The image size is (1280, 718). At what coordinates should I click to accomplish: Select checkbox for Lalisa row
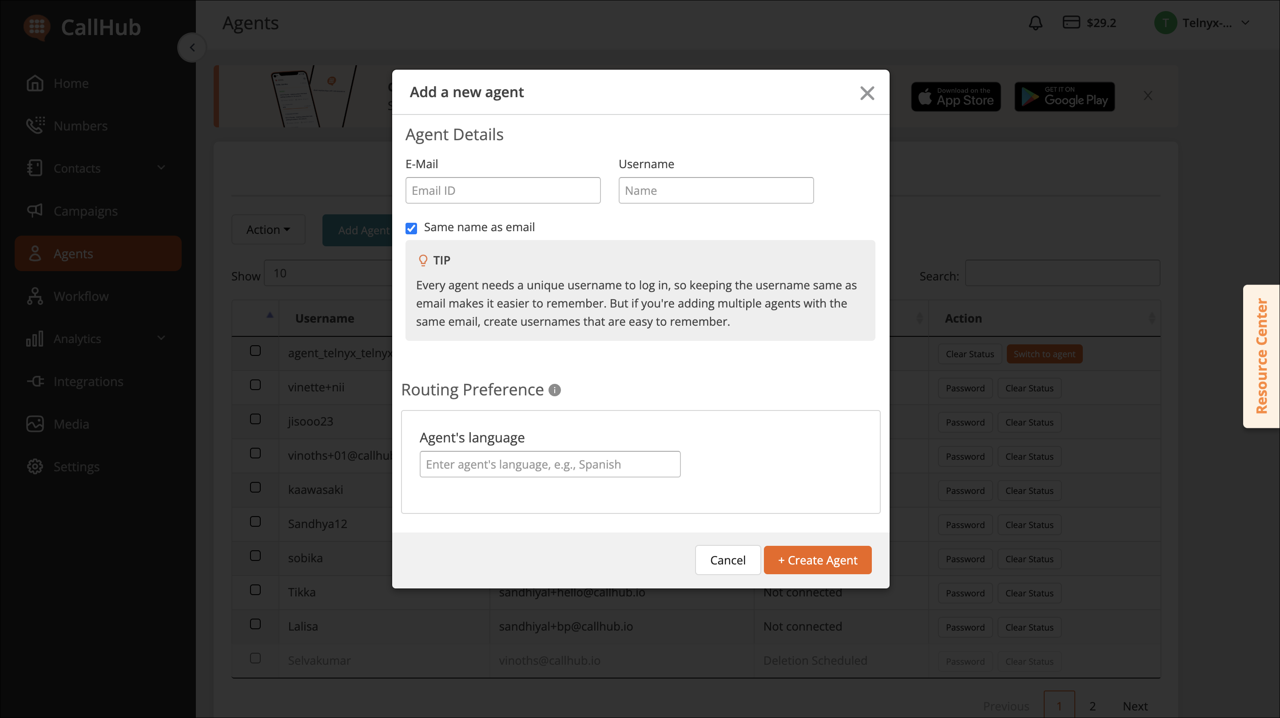pos(255,624)
